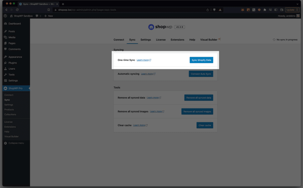Image resolution: width=303 pixels, height=188 pixels.
Task: Open Dashboard in WordPress sidebar
Action: pos(14,24)
